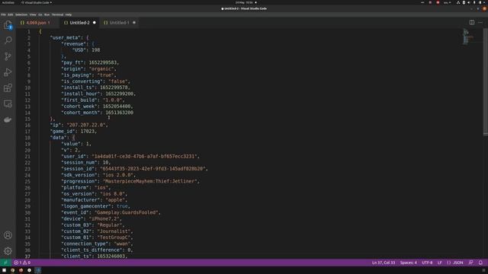Close the unsaved Untitled-2 tab via its dot
This screenshot has width=488, height=274.
pyautogui.click(x=95, y=22)
